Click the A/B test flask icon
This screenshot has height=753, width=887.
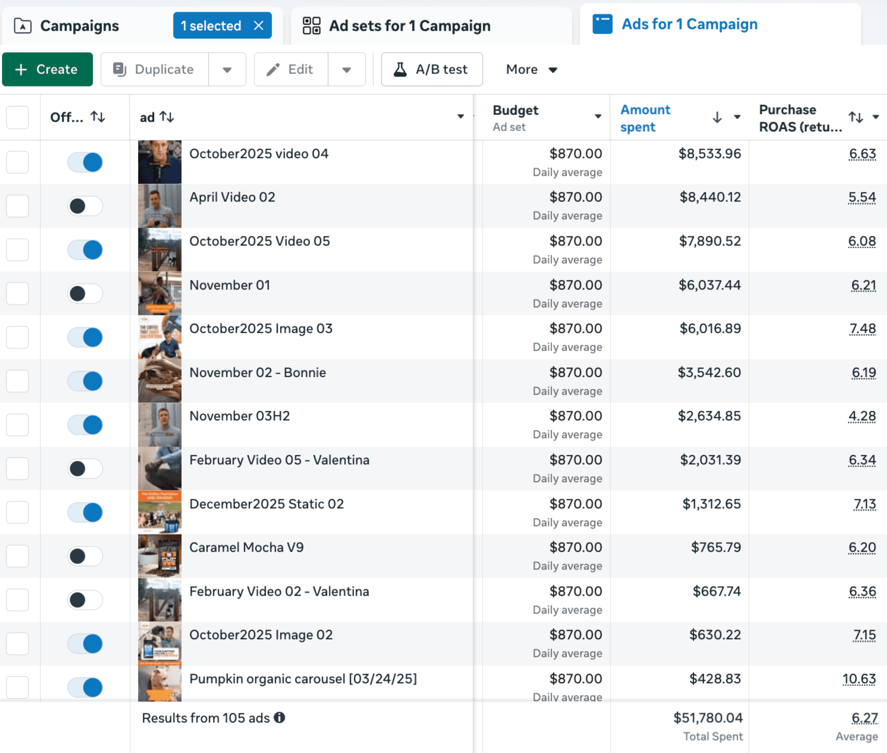(400, 69)
